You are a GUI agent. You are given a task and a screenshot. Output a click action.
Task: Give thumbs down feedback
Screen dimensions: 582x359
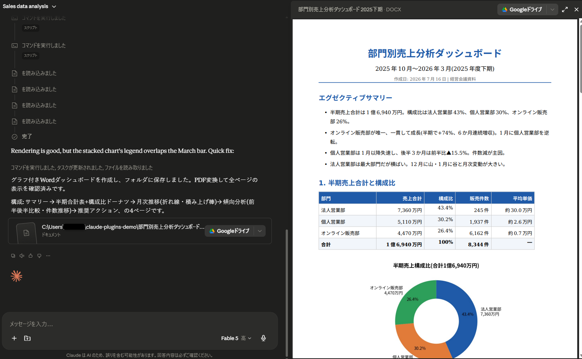tap(39, 256)
